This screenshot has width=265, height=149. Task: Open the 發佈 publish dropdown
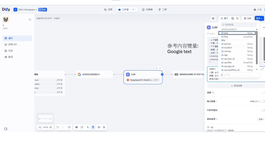[259, 18]
